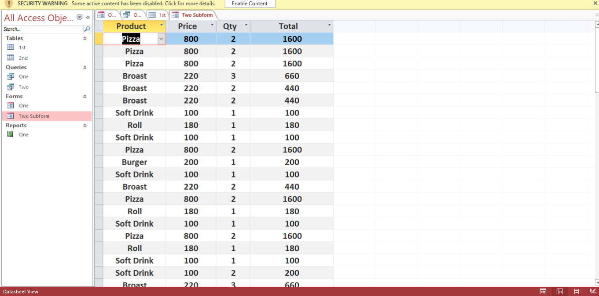This screenshot has width=599, height=296.
Task: Click the Datasheet View status bar icon
Action: point(559,292)
